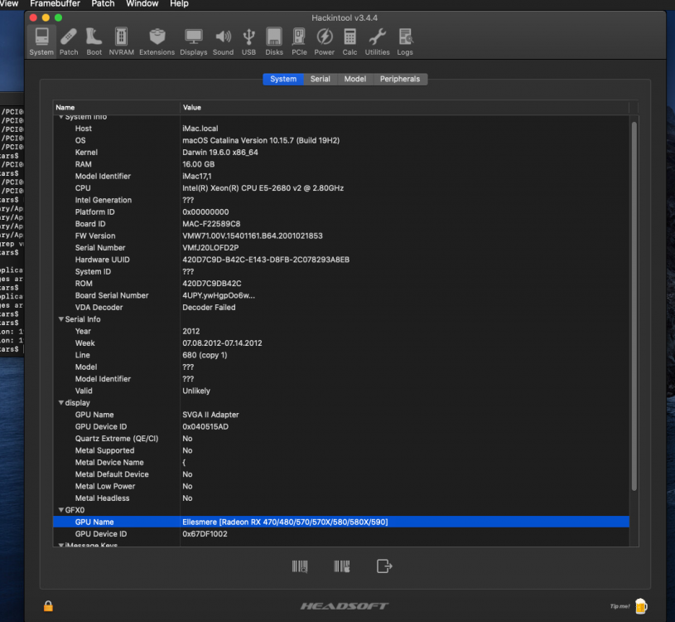The width and height of the screenshot is (675, 622).
Task: Open the Calc toolbar section
Action: coord(350,41)
